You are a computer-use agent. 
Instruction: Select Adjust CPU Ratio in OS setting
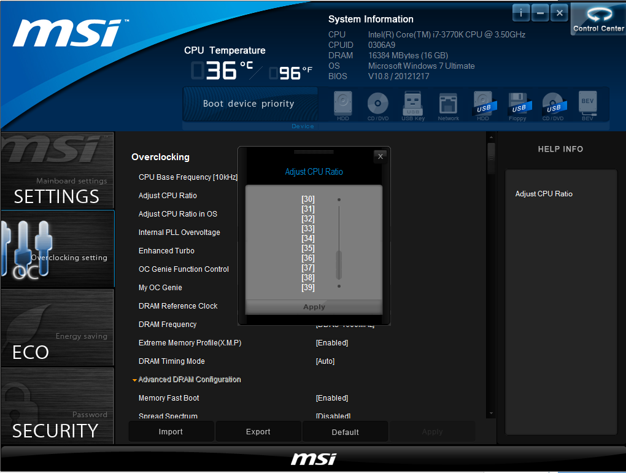(177, 214)
